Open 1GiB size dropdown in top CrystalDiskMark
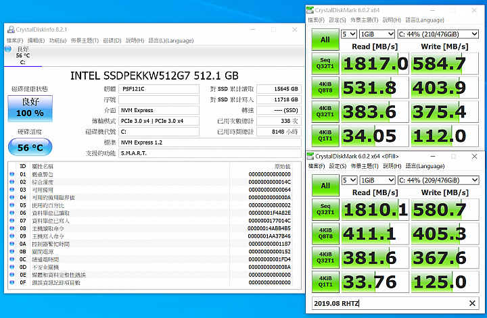This screenshot has height=318, width=487. tap(377, 34)
